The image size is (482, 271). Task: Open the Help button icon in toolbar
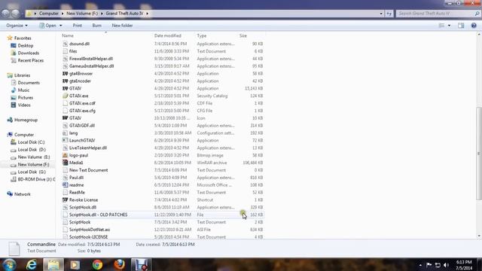coord(474,26)
